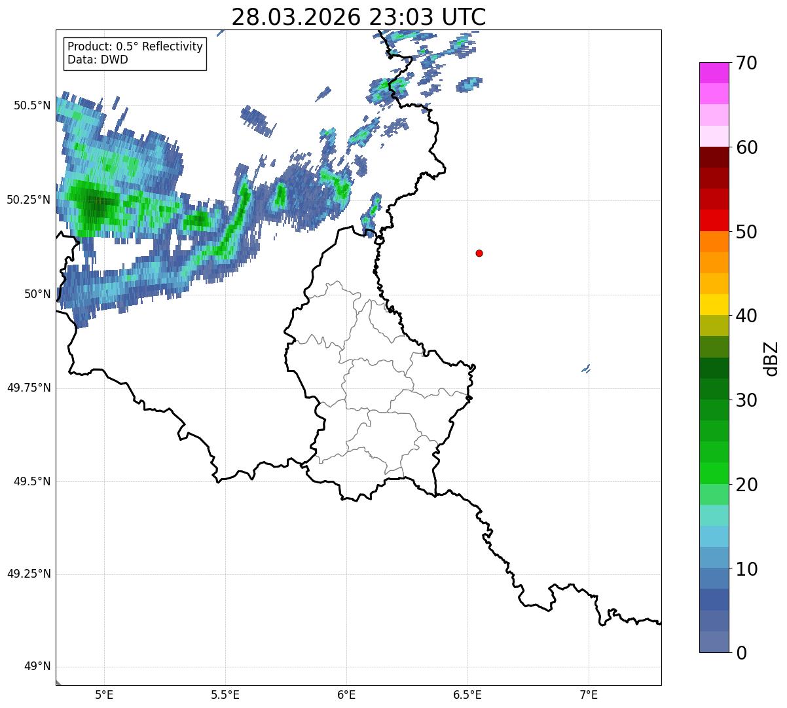Click the 49.5°N latitude label

click(x=31, y=481)
